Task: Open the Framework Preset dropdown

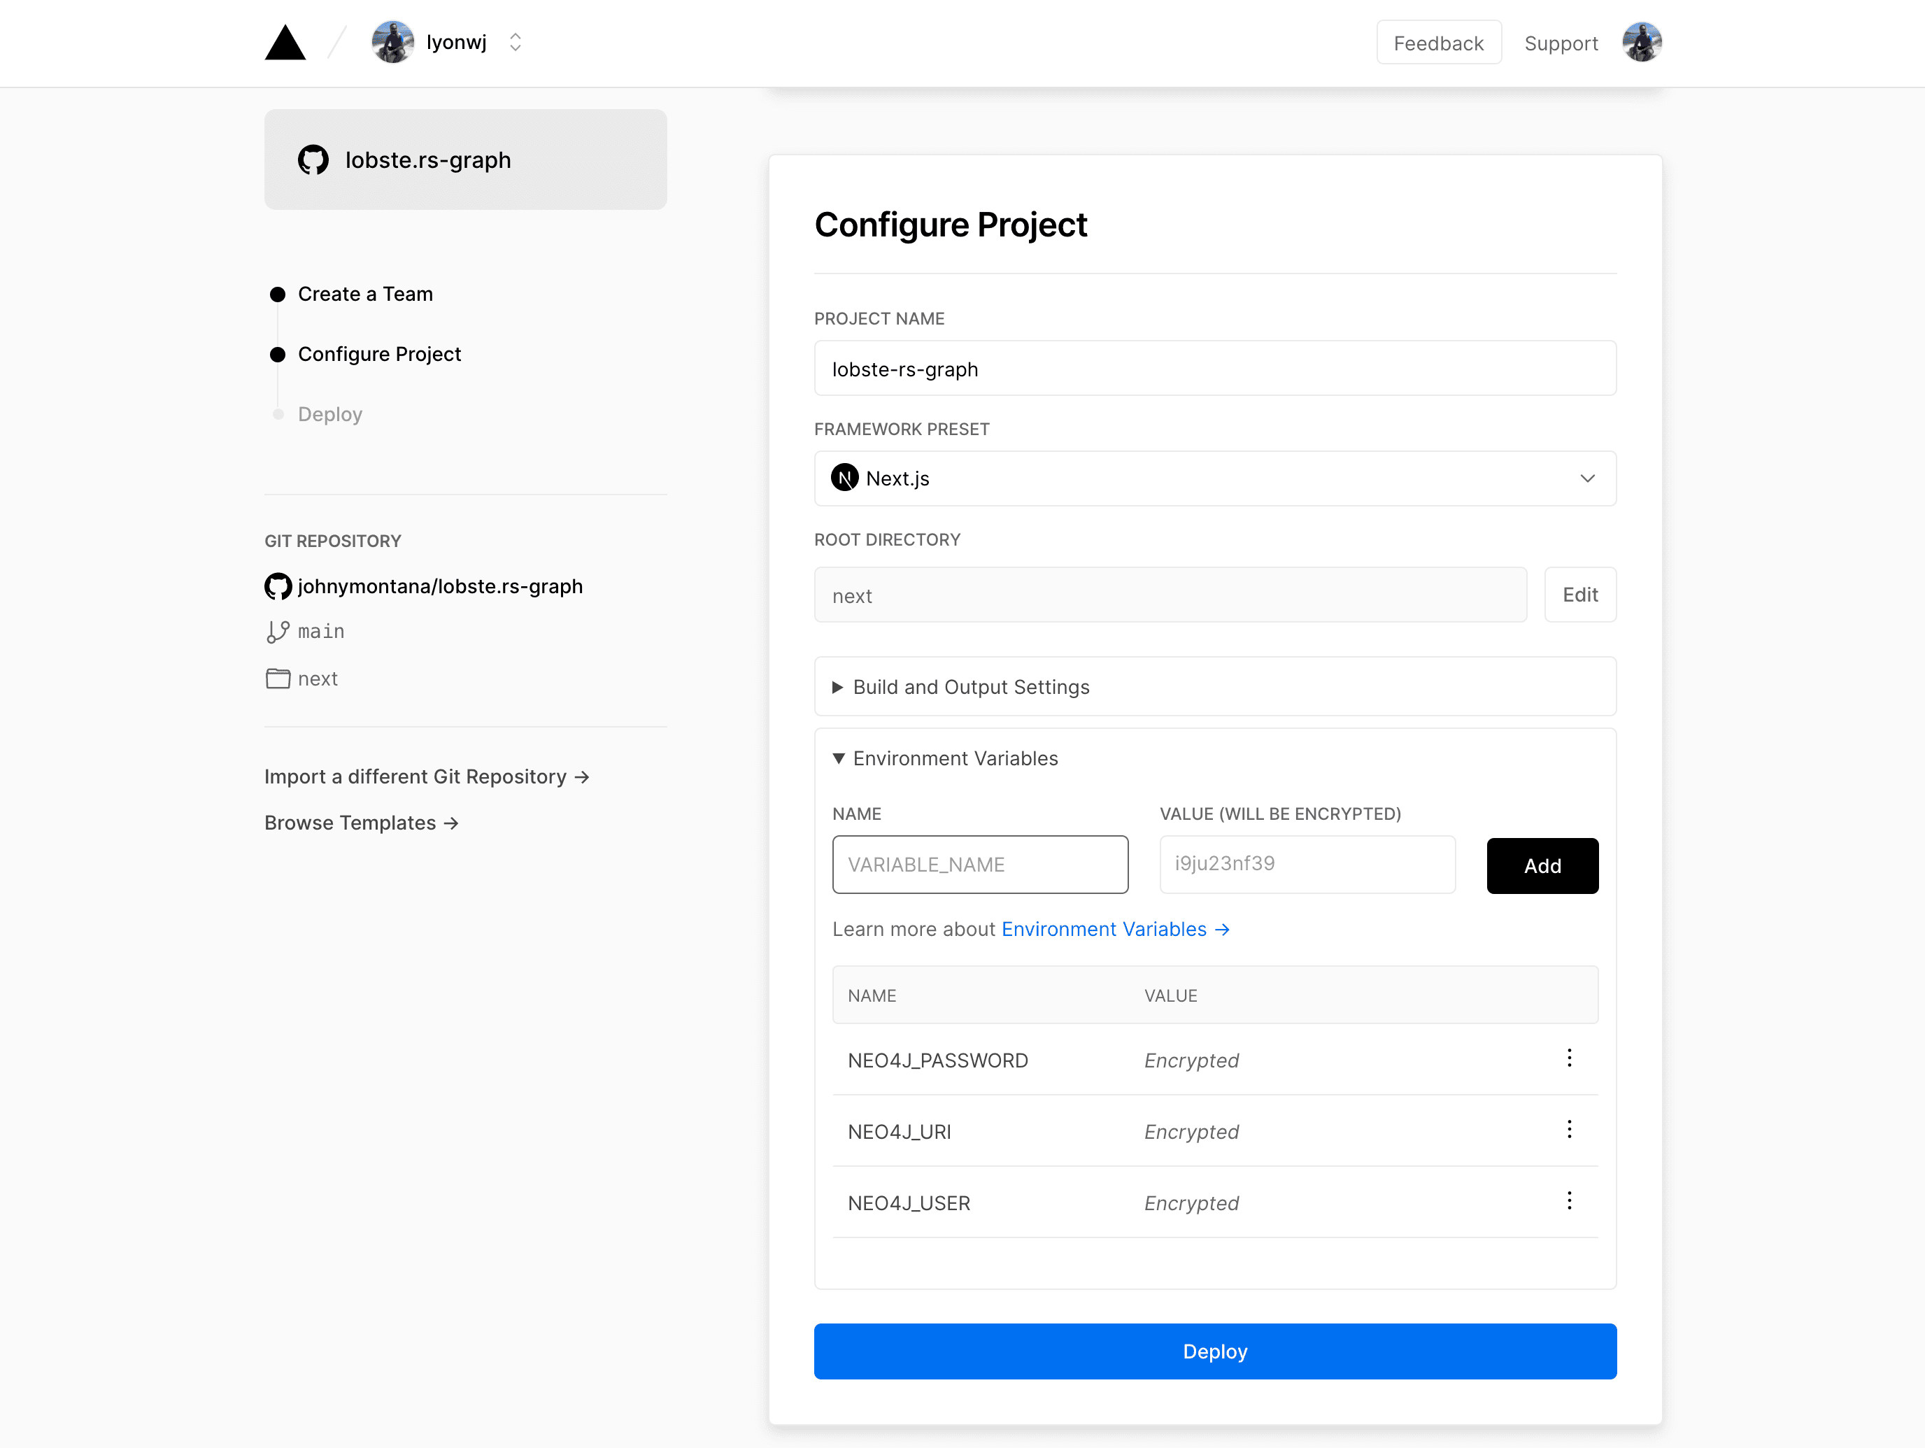Action: [x=1215, y=478]
